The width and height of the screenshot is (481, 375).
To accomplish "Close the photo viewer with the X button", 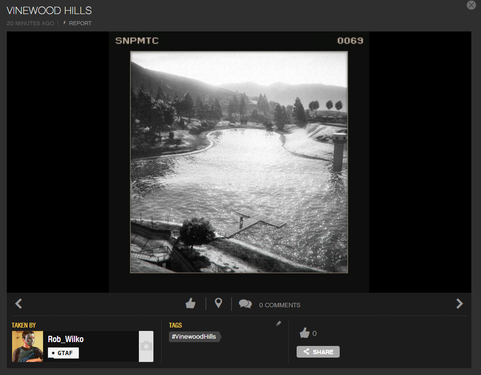I will 471,5.
